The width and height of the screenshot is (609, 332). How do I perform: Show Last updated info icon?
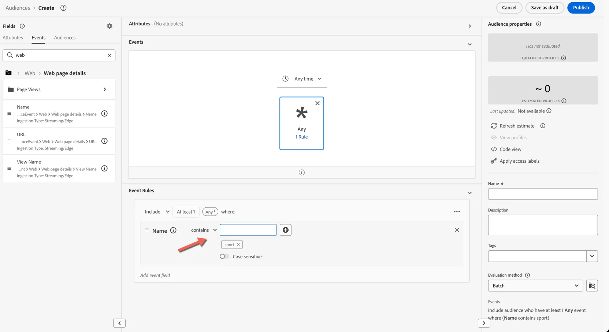[x=549, y=111]
